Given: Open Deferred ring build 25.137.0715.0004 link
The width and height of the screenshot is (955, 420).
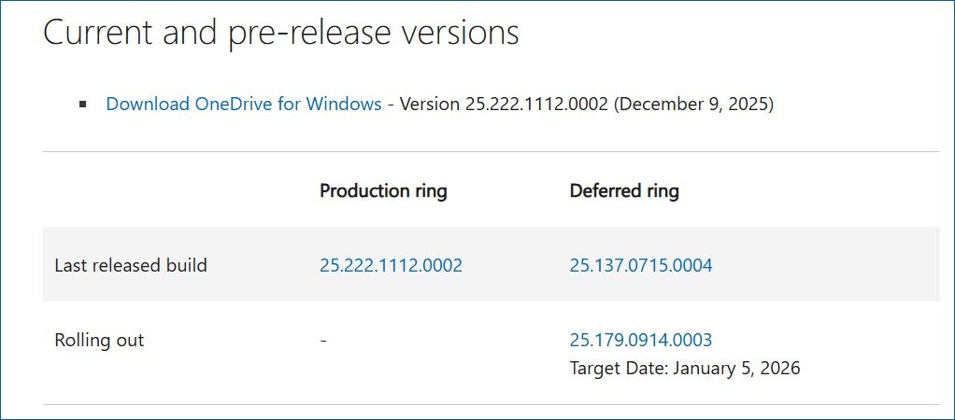Looking at the screenshot, I should coord(640,266).
